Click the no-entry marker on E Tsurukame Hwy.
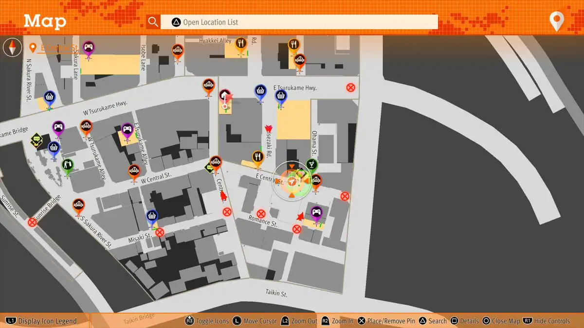584x328 pixels. (350, 88)
